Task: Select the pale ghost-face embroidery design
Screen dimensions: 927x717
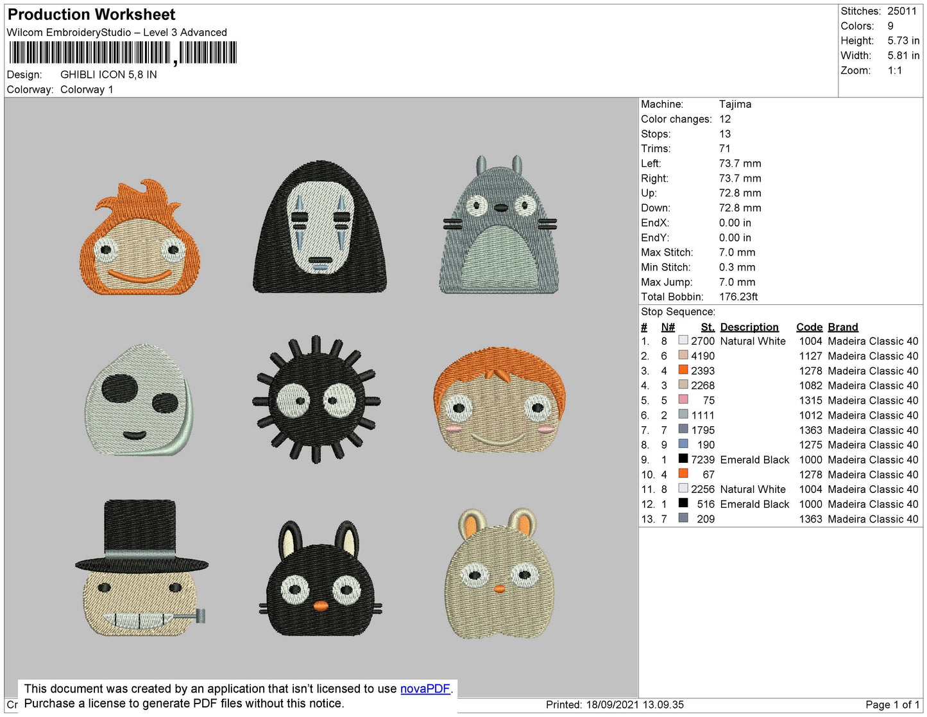Action: pos(139,400)
